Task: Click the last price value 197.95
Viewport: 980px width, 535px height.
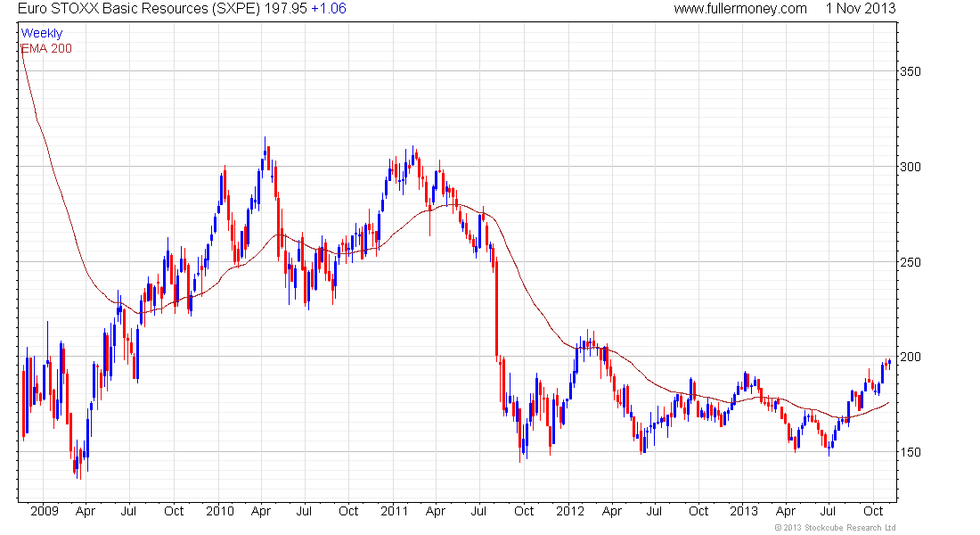Action: (x=286, y=9)
